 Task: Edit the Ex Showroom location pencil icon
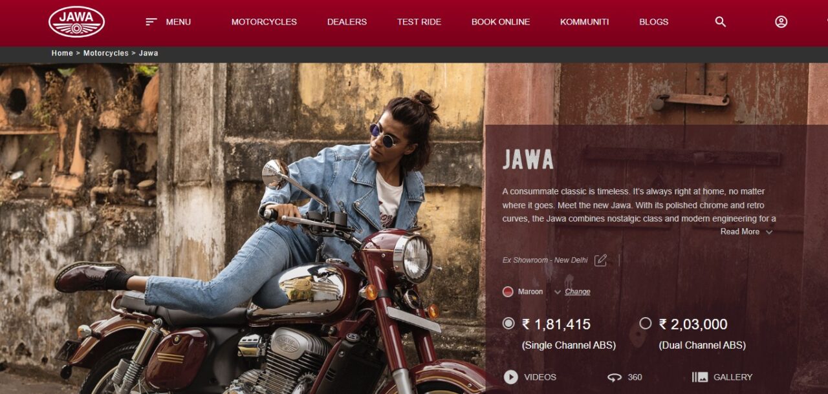coord(601,260)
